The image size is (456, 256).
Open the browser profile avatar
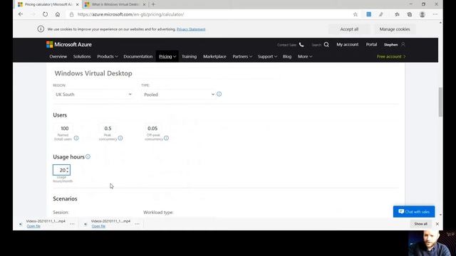423,14
